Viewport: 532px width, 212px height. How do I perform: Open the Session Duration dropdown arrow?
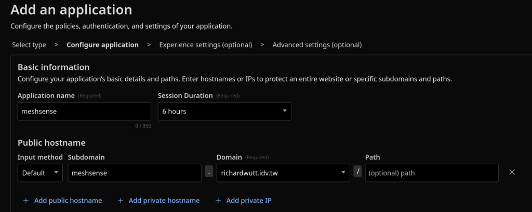click(284, 111)
